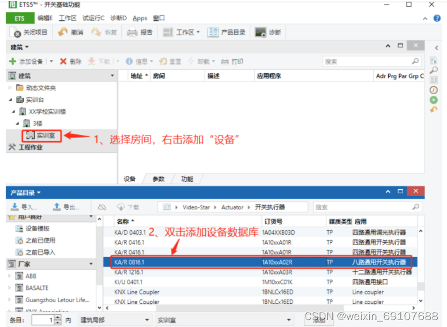Viewport: 447px width, 327px height.
Task: Click the 建筑 panel search field
Action: point(372,61)
